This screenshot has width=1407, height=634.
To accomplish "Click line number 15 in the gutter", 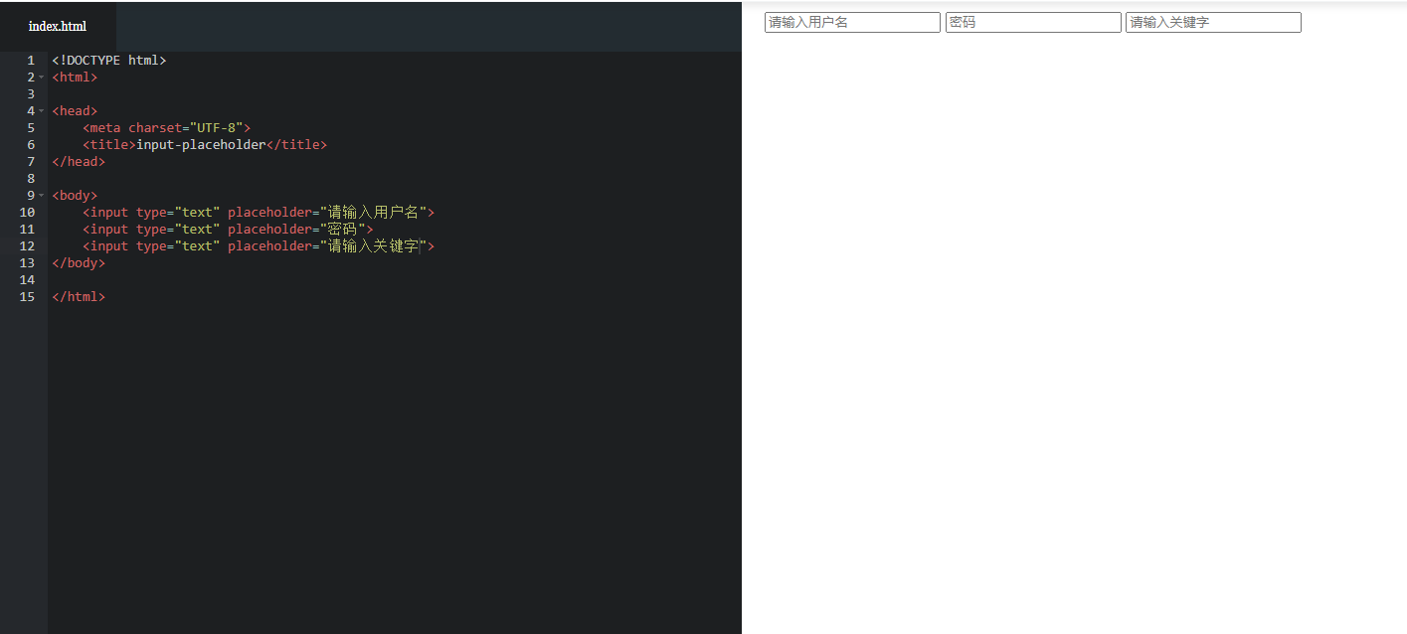I will tap(27, 296).
